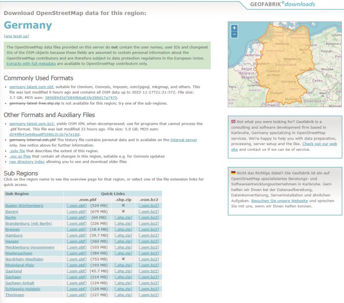Download the Thüringen .shp.zip file
This screenshot has height=303, width=344.
click(123, 295)
